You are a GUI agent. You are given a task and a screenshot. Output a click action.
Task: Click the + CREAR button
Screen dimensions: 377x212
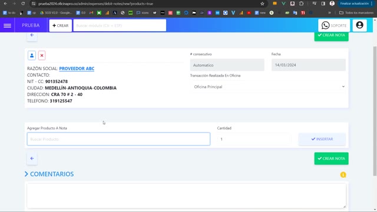[60, 25]
